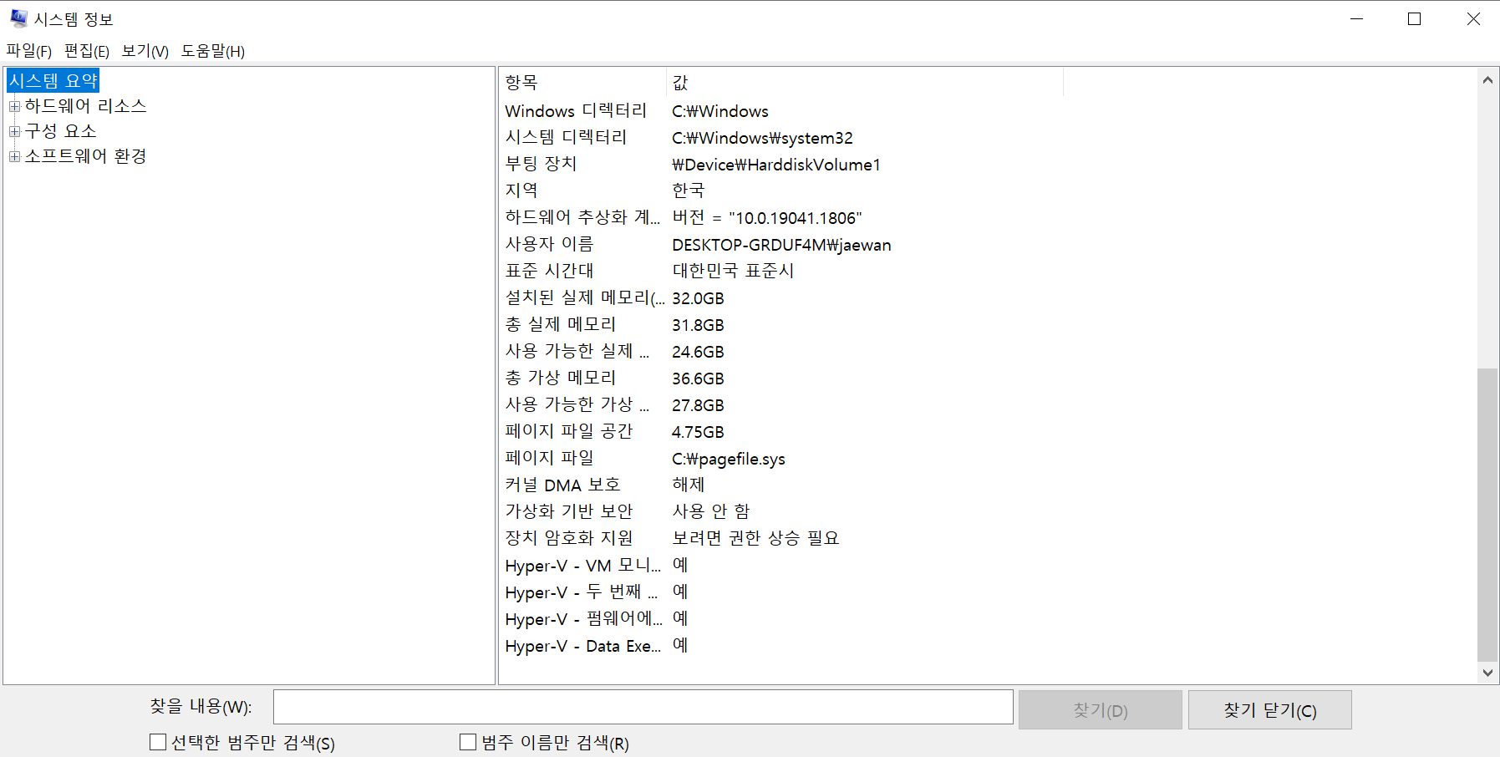Screen dimensions: 1500x757
Task: Select 하드웨어 리소스 tree item label
Action: click(85, 106)
